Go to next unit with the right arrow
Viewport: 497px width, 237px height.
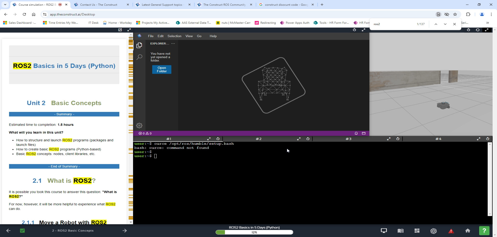pos(125,231)
